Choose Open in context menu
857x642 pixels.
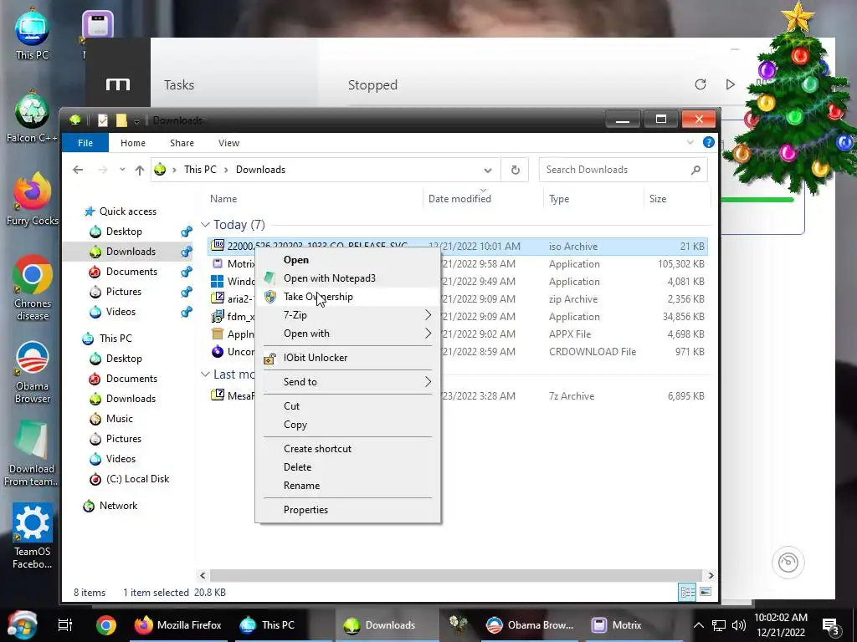pos(347,260)
